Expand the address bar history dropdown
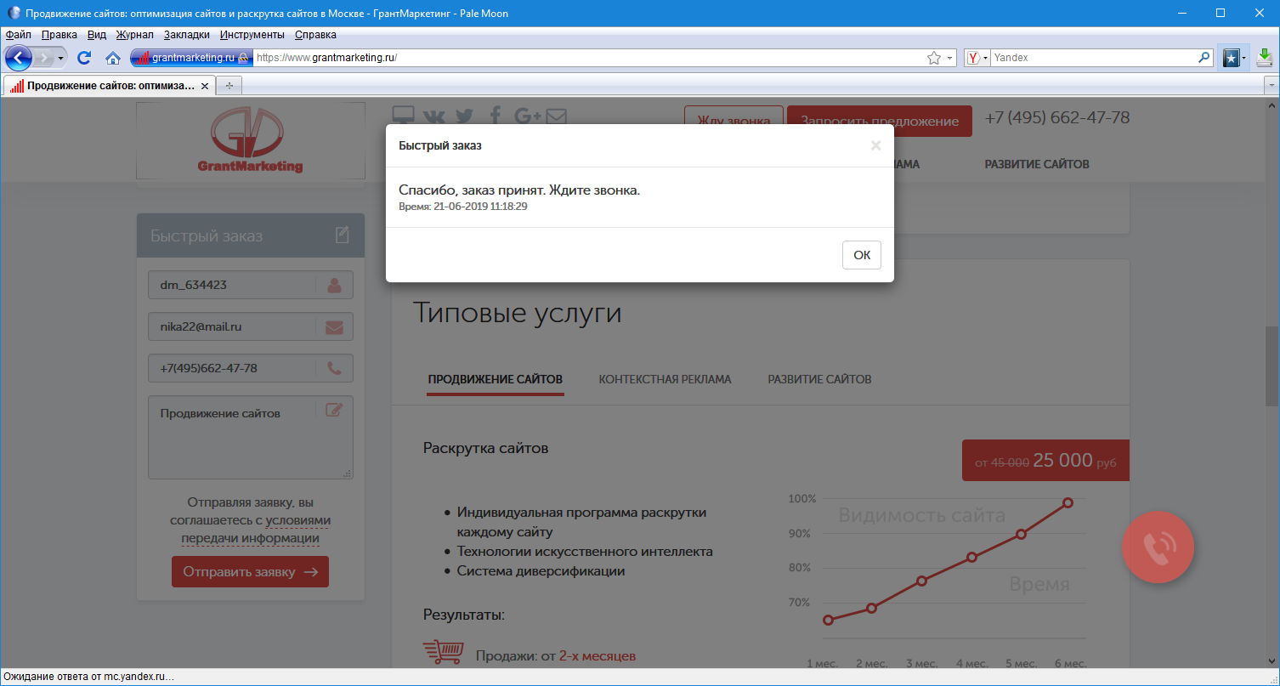1280x686 pixels. coord(950,58)
